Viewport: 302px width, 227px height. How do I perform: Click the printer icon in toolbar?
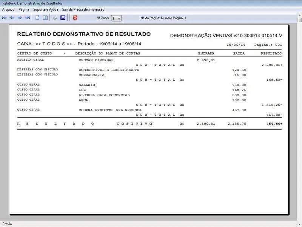(55, 18)
